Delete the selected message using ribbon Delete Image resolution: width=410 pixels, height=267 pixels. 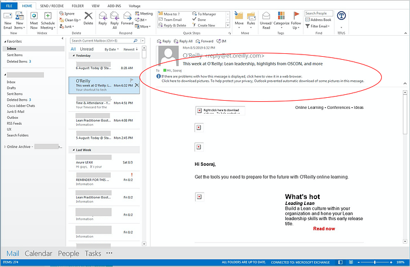click(88, 19)
